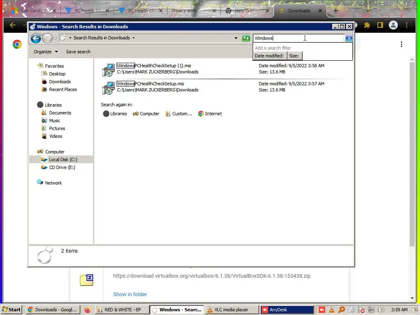The height and width of the screenshot is (315, 420).
Task: Click into the search field containing Windows
Action: pyautogui.click(x=298, y=38)
